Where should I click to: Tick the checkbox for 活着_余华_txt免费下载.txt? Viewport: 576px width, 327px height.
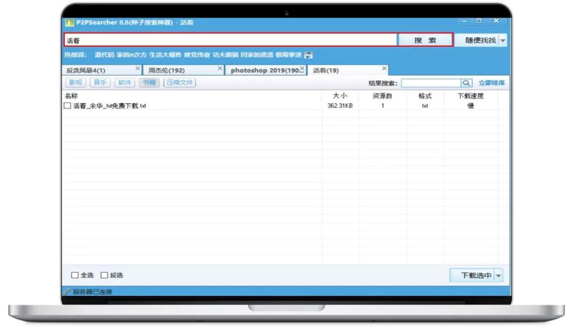coord(67,105)
